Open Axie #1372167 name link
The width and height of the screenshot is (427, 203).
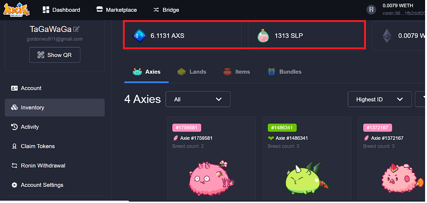coord(387,138)
